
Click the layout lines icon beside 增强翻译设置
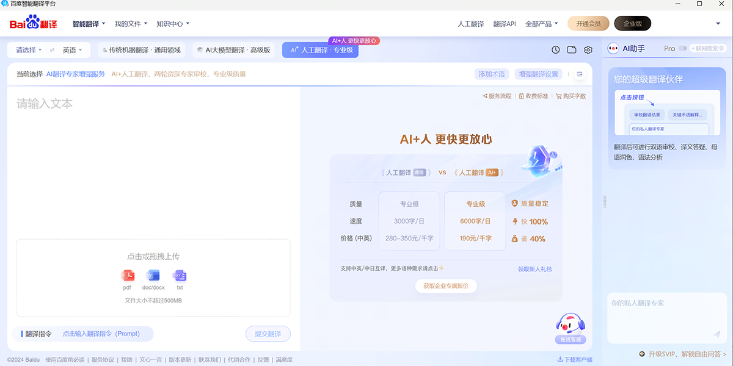pos(579,73)
